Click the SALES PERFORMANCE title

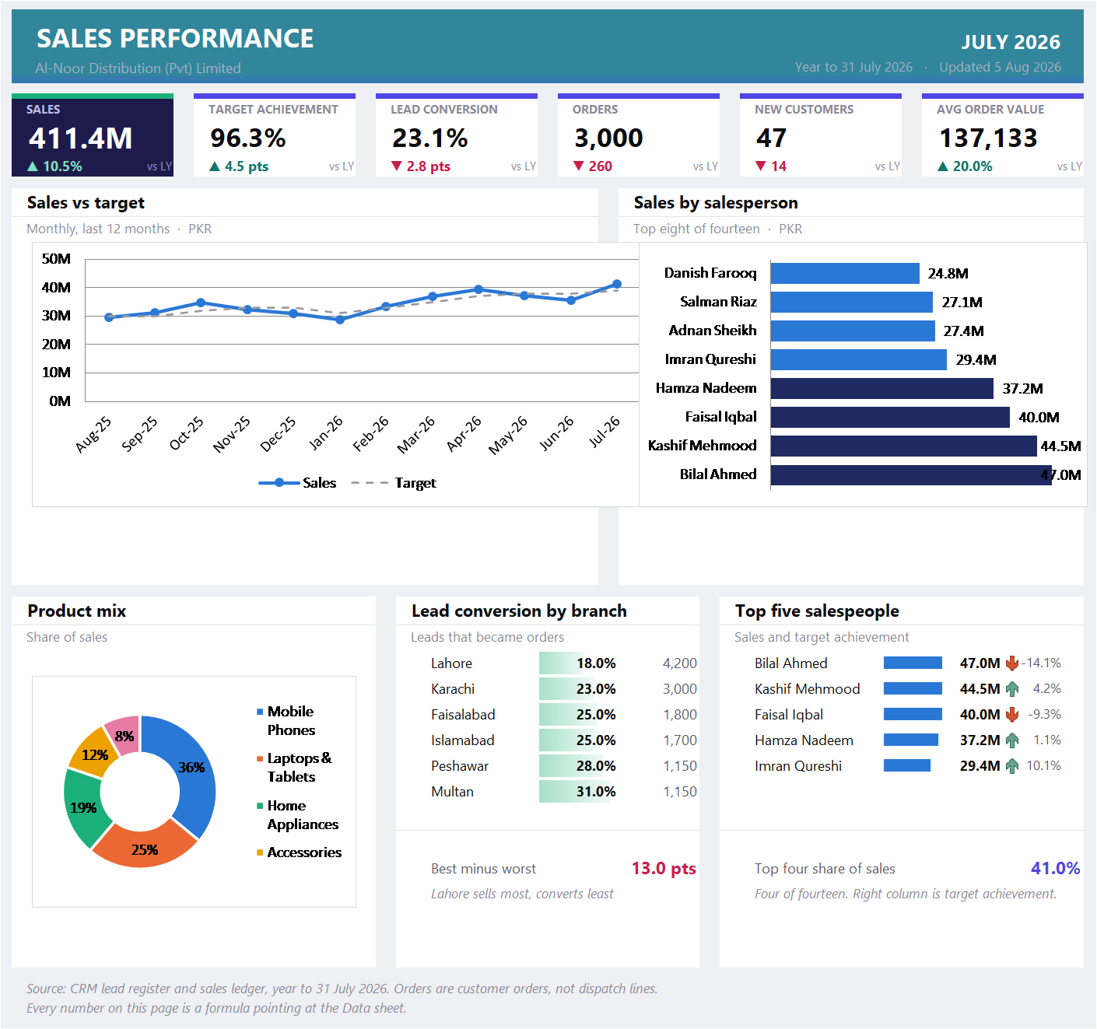[x=175, y=38]
